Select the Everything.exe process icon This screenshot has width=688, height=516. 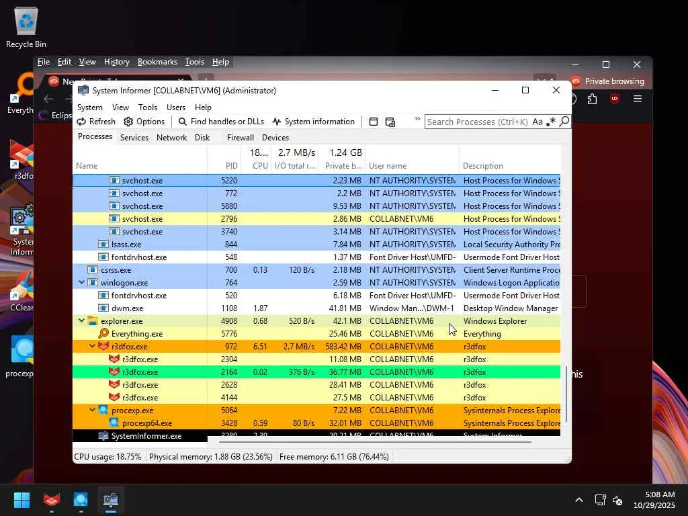coord(103,333)
